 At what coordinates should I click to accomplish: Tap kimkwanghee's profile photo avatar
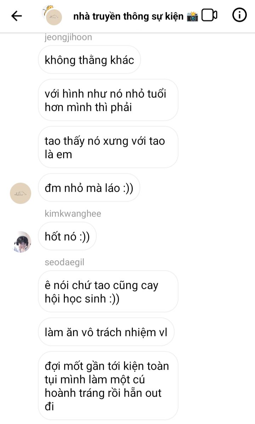[x=22, y=242]
